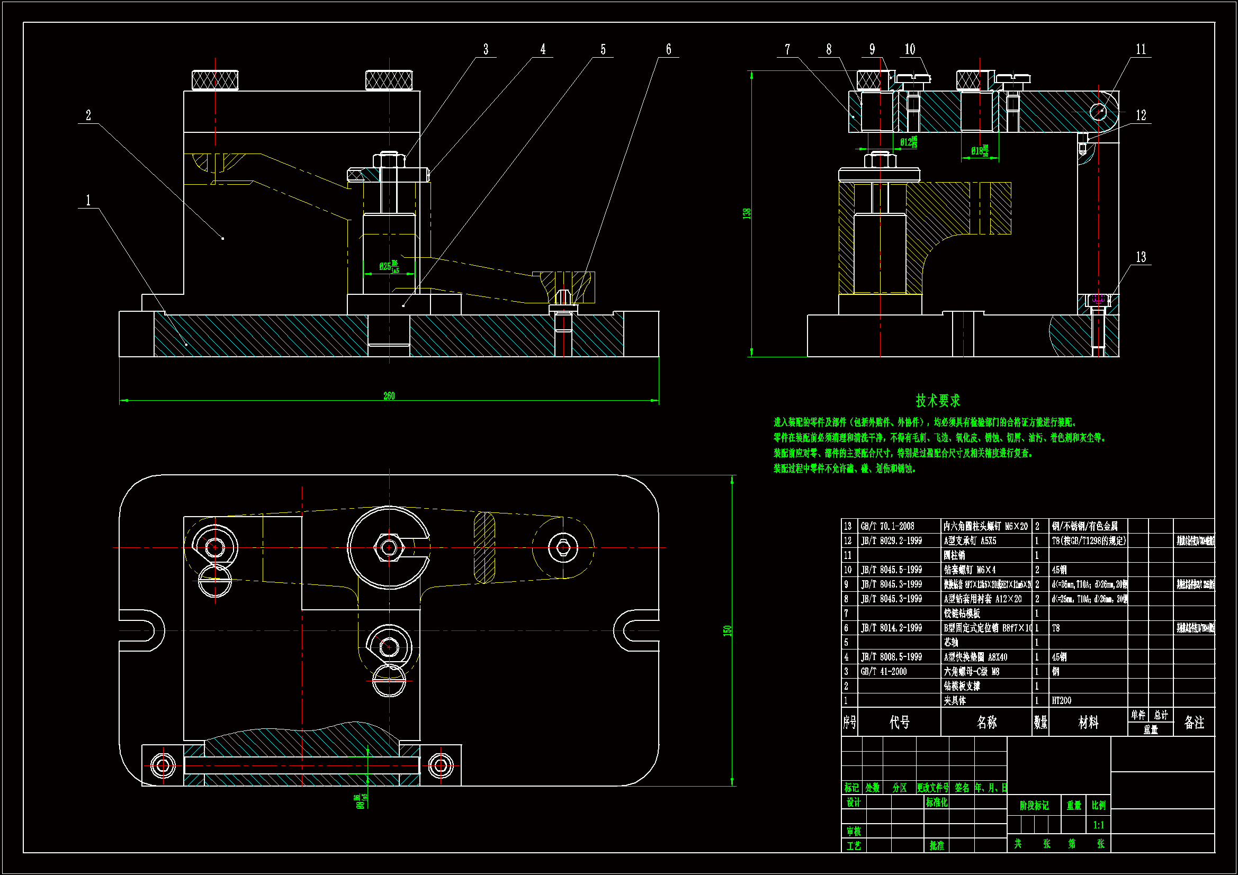The image size is (1238, 875).
Task: Select the 夹具体 part name cell
Action: 954,701
